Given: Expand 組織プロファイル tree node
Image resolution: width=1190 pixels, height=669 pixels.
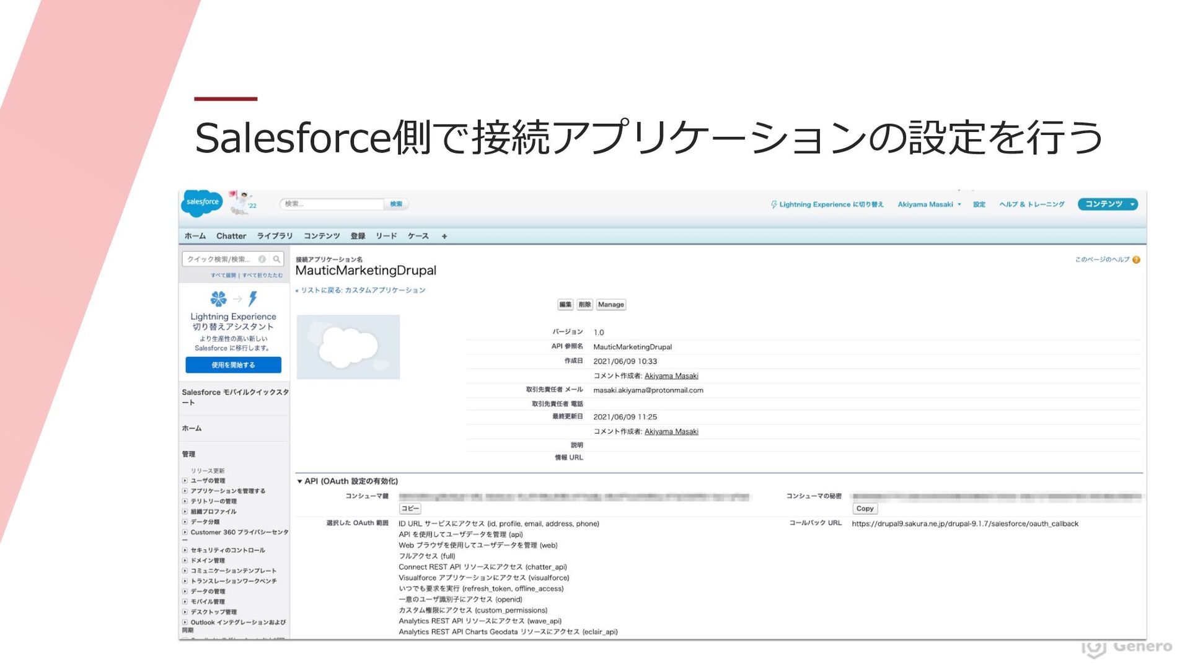Looking at the screenshot, I should click(x=185, y=512).
